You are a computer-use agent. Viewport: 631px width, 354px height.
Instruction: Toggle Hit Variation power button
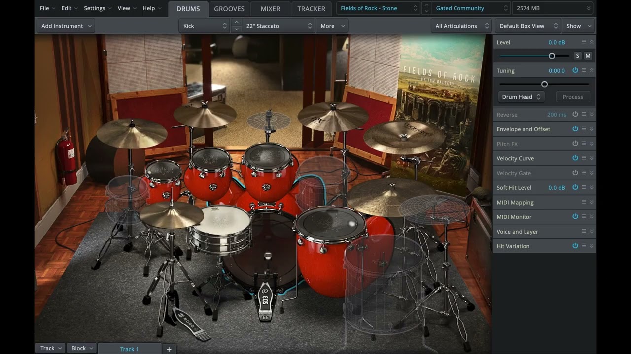pyautogui.click(x=575, y=246)
